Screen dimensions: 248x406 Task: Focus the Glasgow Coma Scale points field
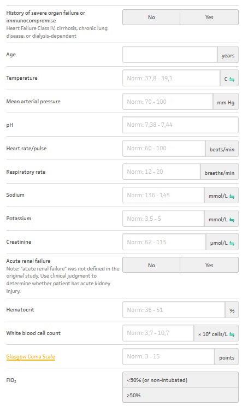(169, 356)
